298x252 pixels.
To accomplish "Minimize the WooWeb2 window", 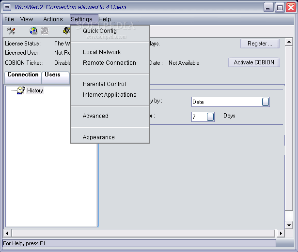I will point(268,7).
